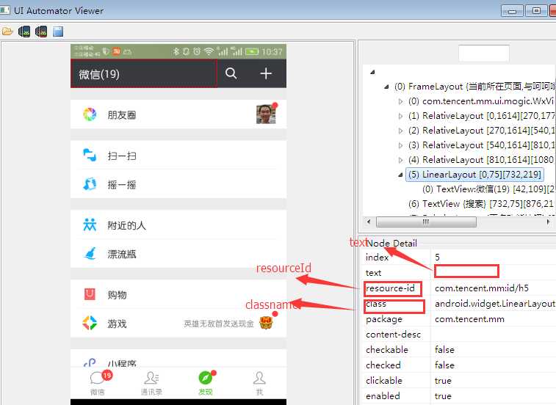Collapse the (0) FrameLayout tree node

(x=386, y=87)
